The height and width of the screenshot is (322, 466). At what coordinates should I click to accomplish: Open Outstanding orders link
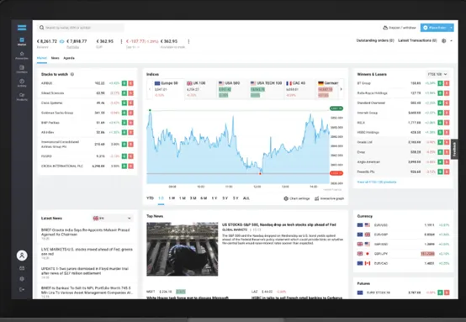375,40
